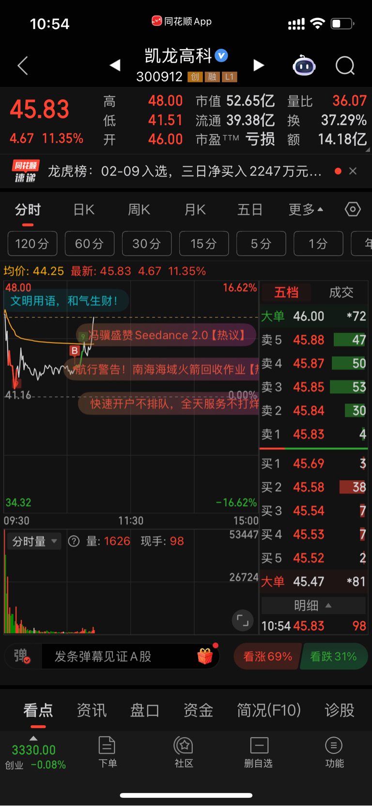Open the AI robot assistant
This screenshot has width=372, height=806.
[304, 65]
